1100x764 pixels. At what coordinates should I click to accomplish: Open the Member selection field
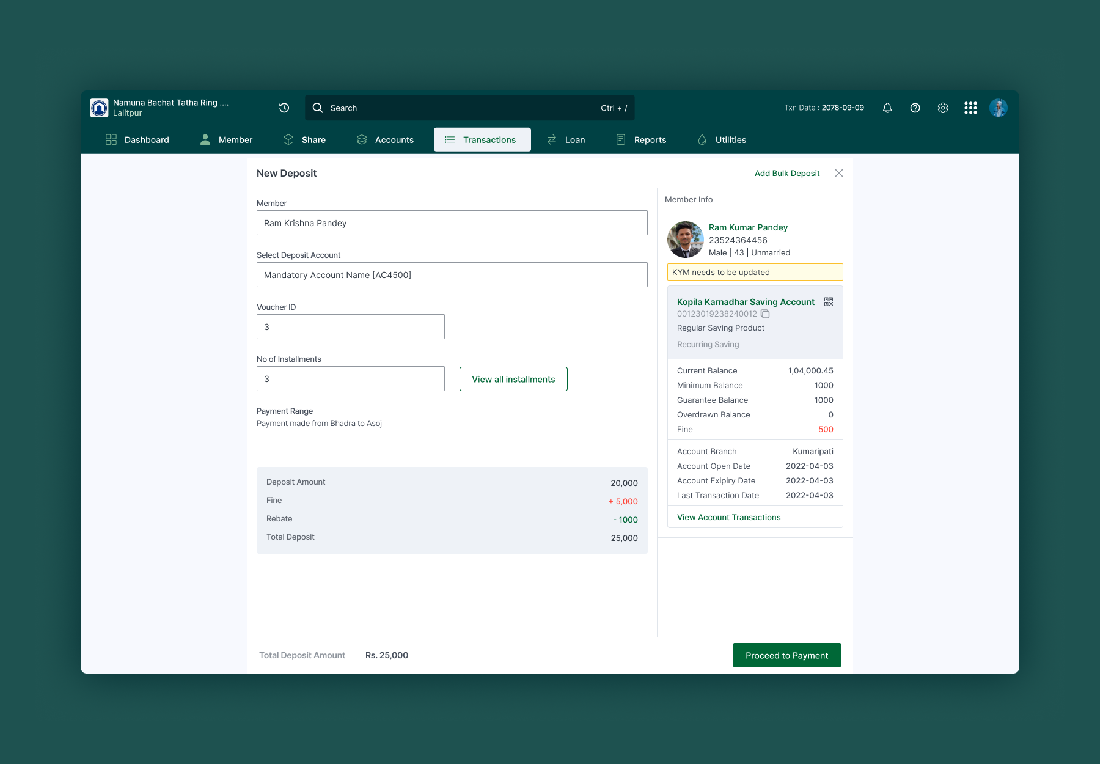point(452,223)
